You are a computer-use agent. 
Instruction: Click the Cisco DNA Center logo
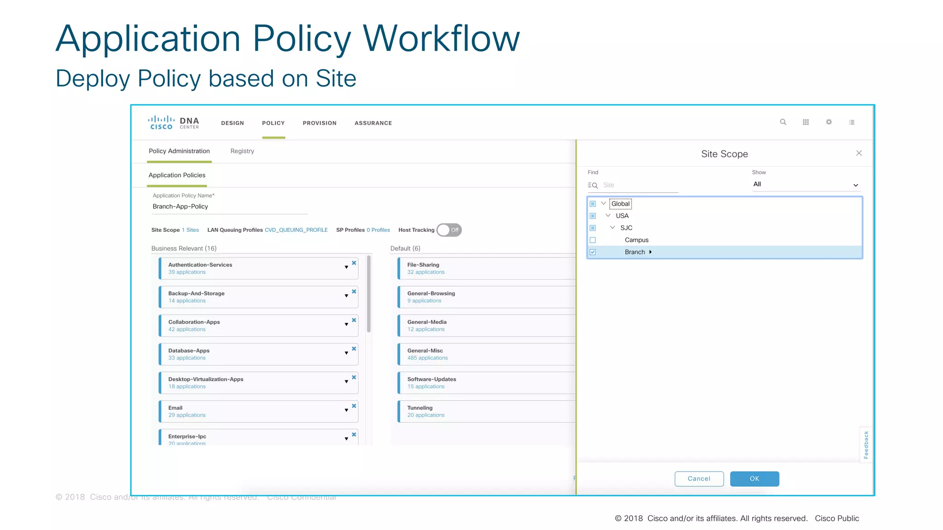[x=174, y=122]
